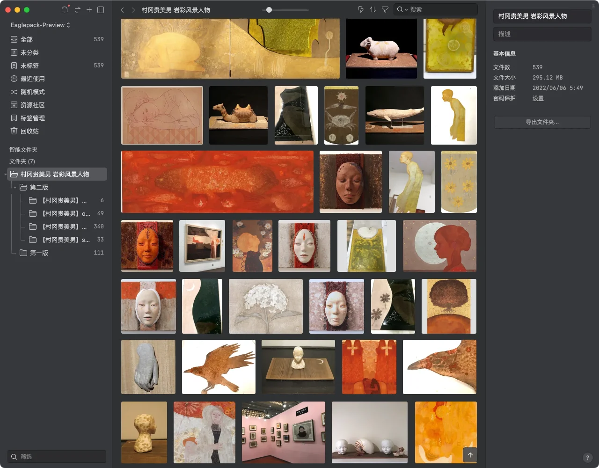Click the search magnifier icon in toolbar
Screen dimensions: 599x468
tap(400, 9)
